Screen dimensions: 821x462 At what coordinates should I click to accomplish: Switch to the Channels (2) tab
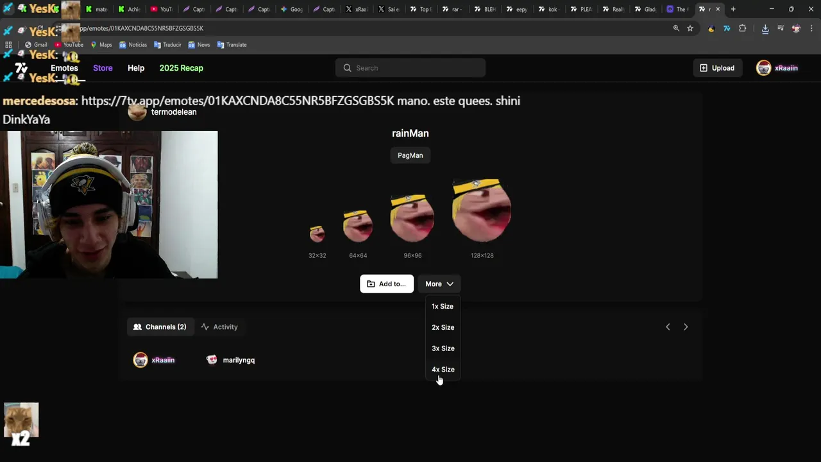(x=160, y=327)
